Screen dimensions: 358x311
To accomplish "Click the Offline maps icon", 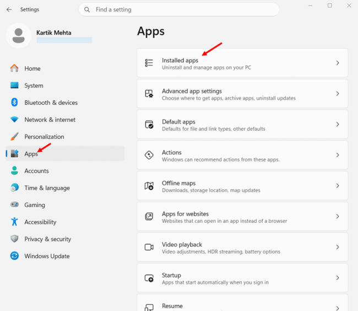I will click(x=149, y=186).
